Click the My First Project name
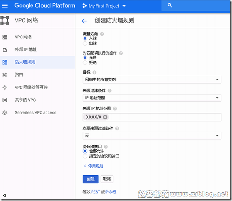This screenshot has height=201, width=232. pos(104,6)
